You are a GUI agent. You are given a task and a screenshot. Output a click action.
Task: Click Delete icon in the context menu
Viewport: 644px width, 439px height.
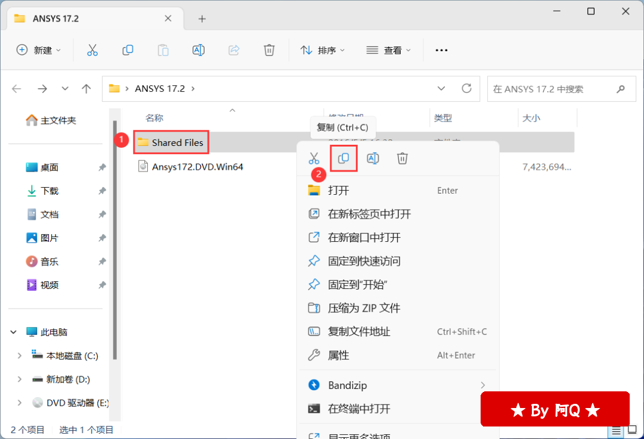402,158
